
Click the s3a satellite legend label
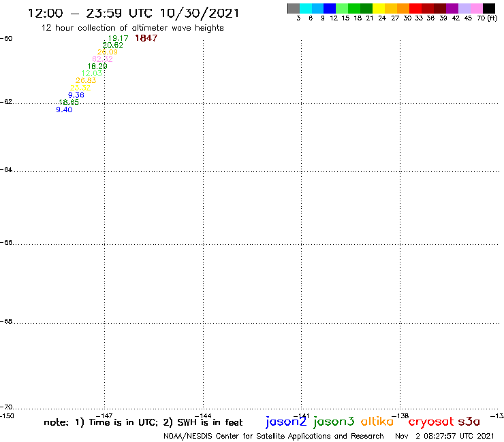[x=469, y=422]
